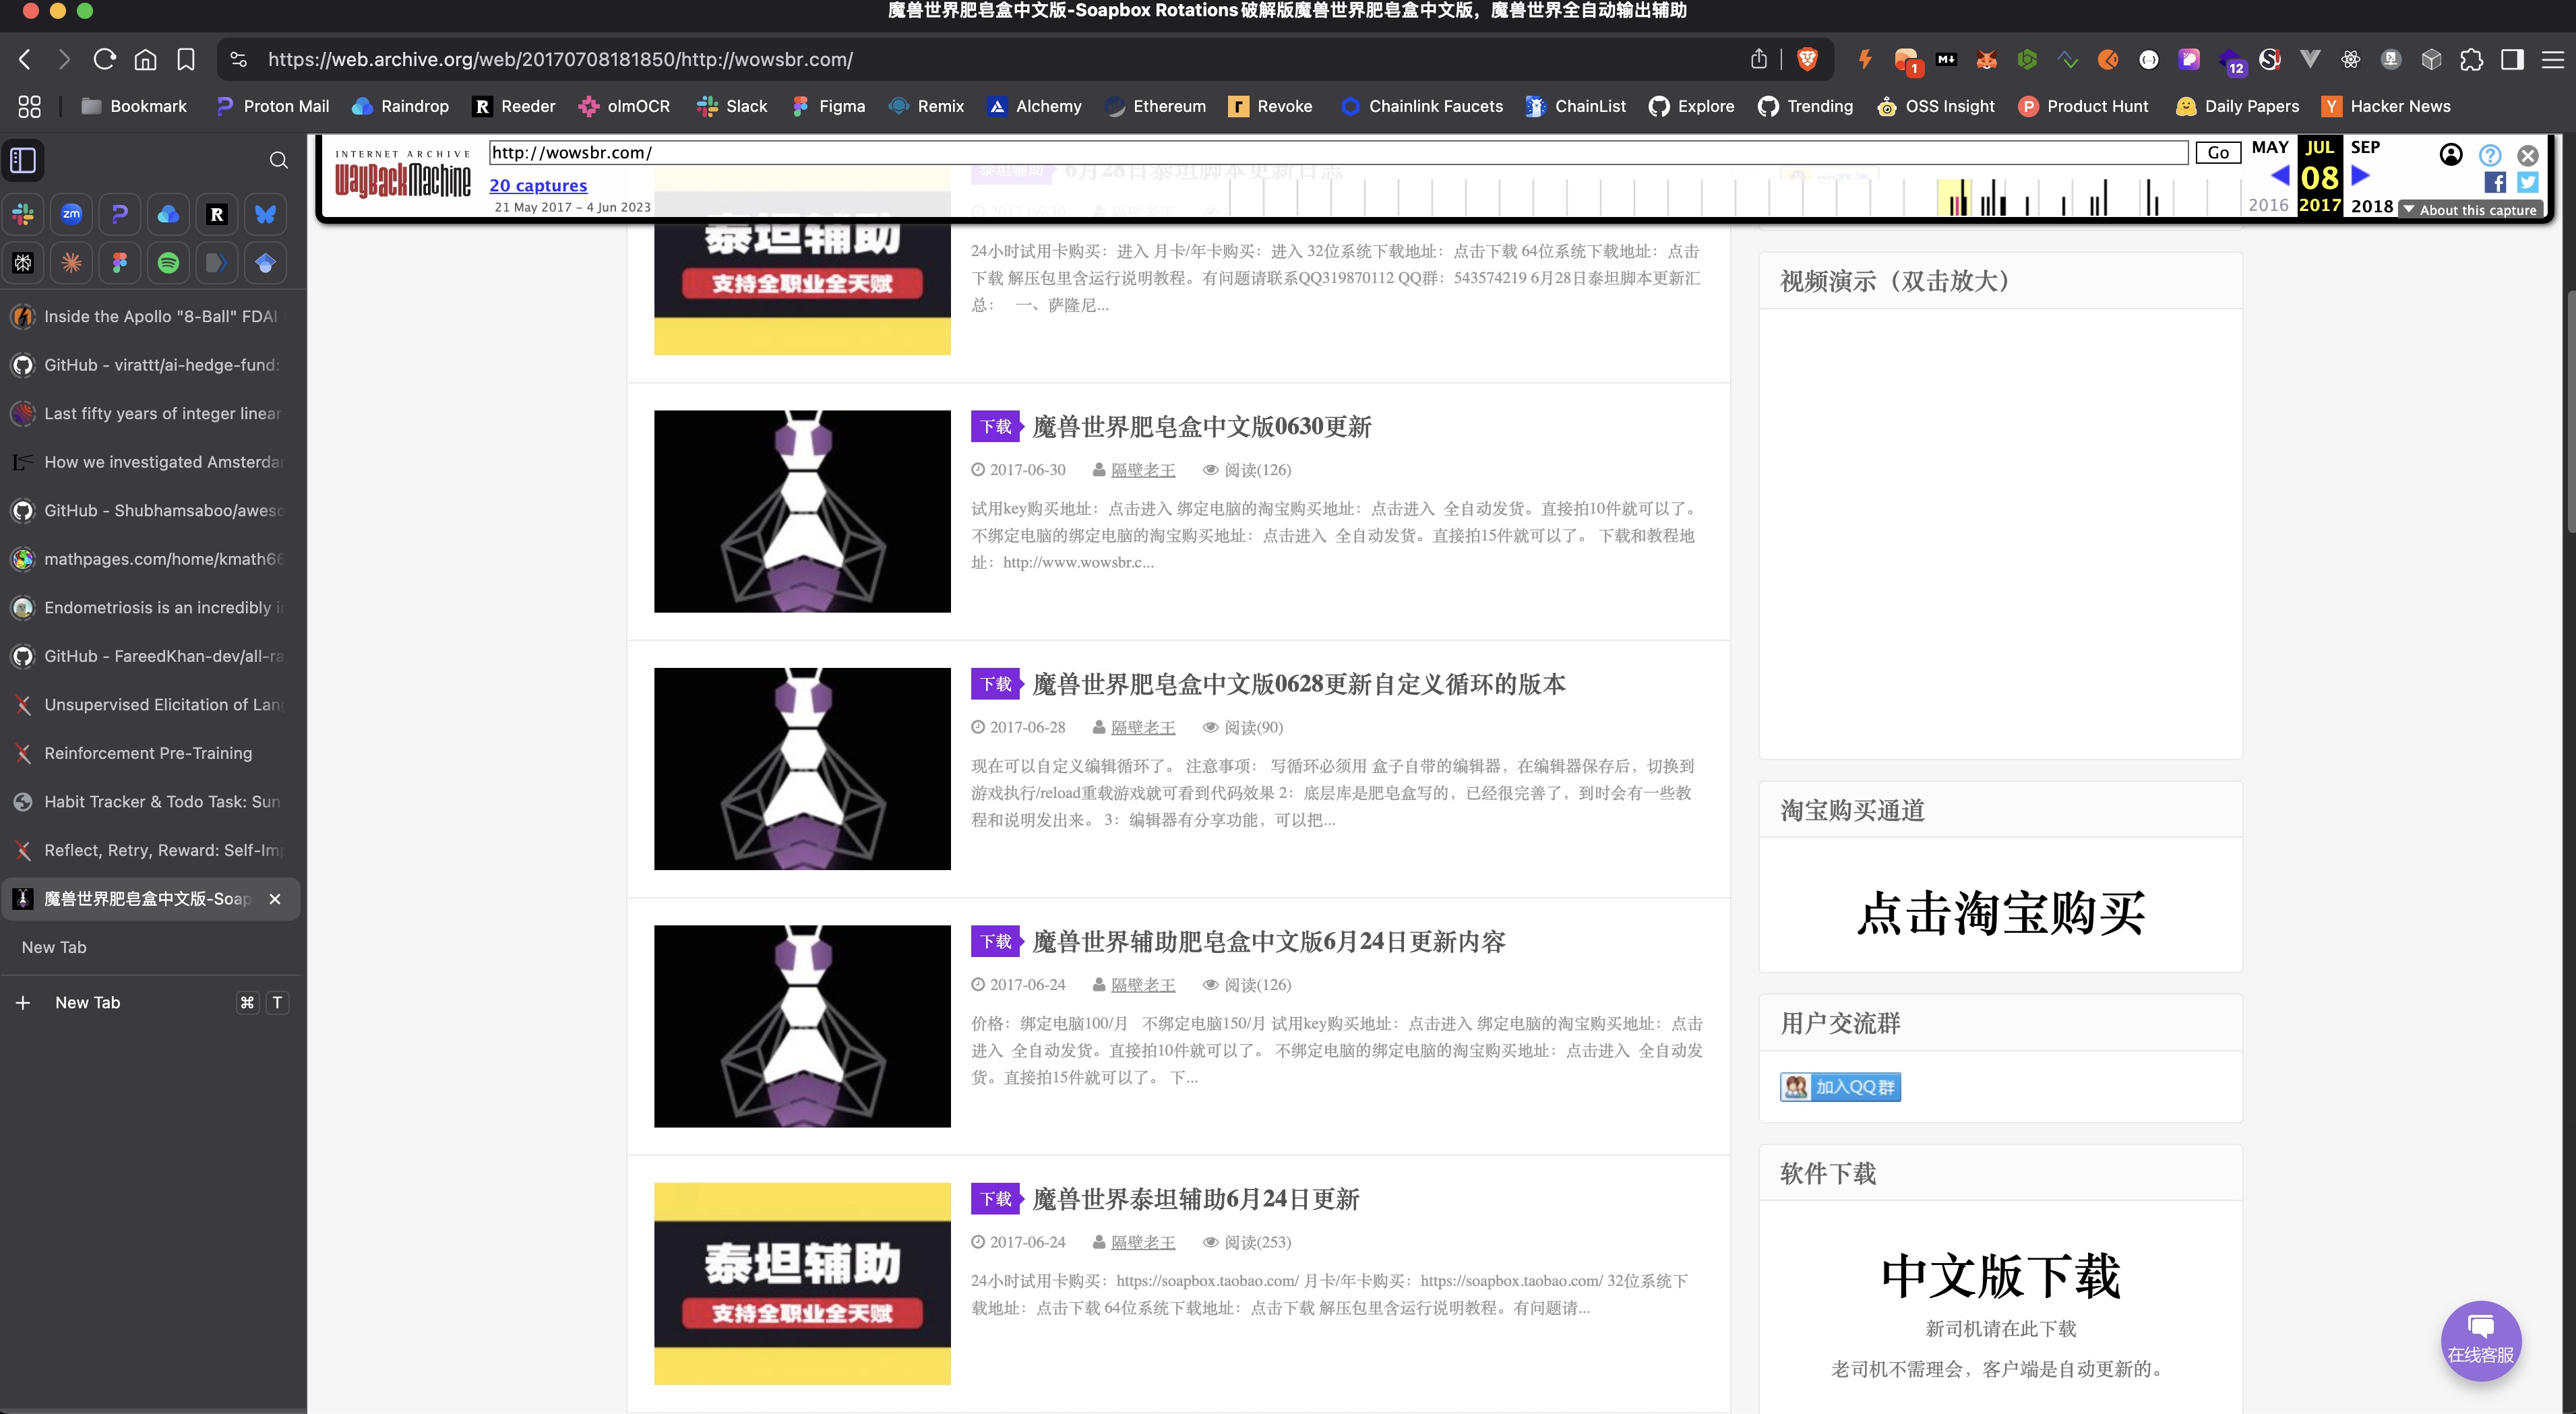Image resolution: width=2576 pixels, height=1414 pixels.
Task: Share capture via Wayback Facebook icon
Action: (2495, 182)
